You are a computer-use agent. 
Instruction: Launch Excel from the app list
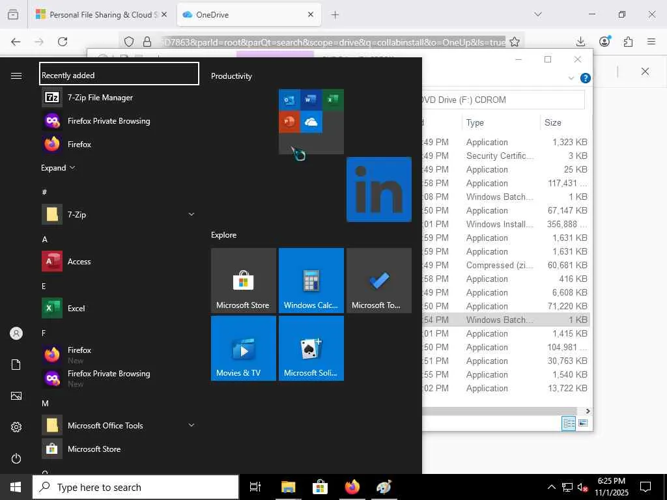[119, 308]
